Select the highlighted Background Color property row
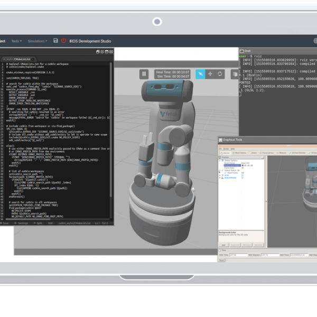The width and height of the screenshot is (317, 317). coord(232,165)
